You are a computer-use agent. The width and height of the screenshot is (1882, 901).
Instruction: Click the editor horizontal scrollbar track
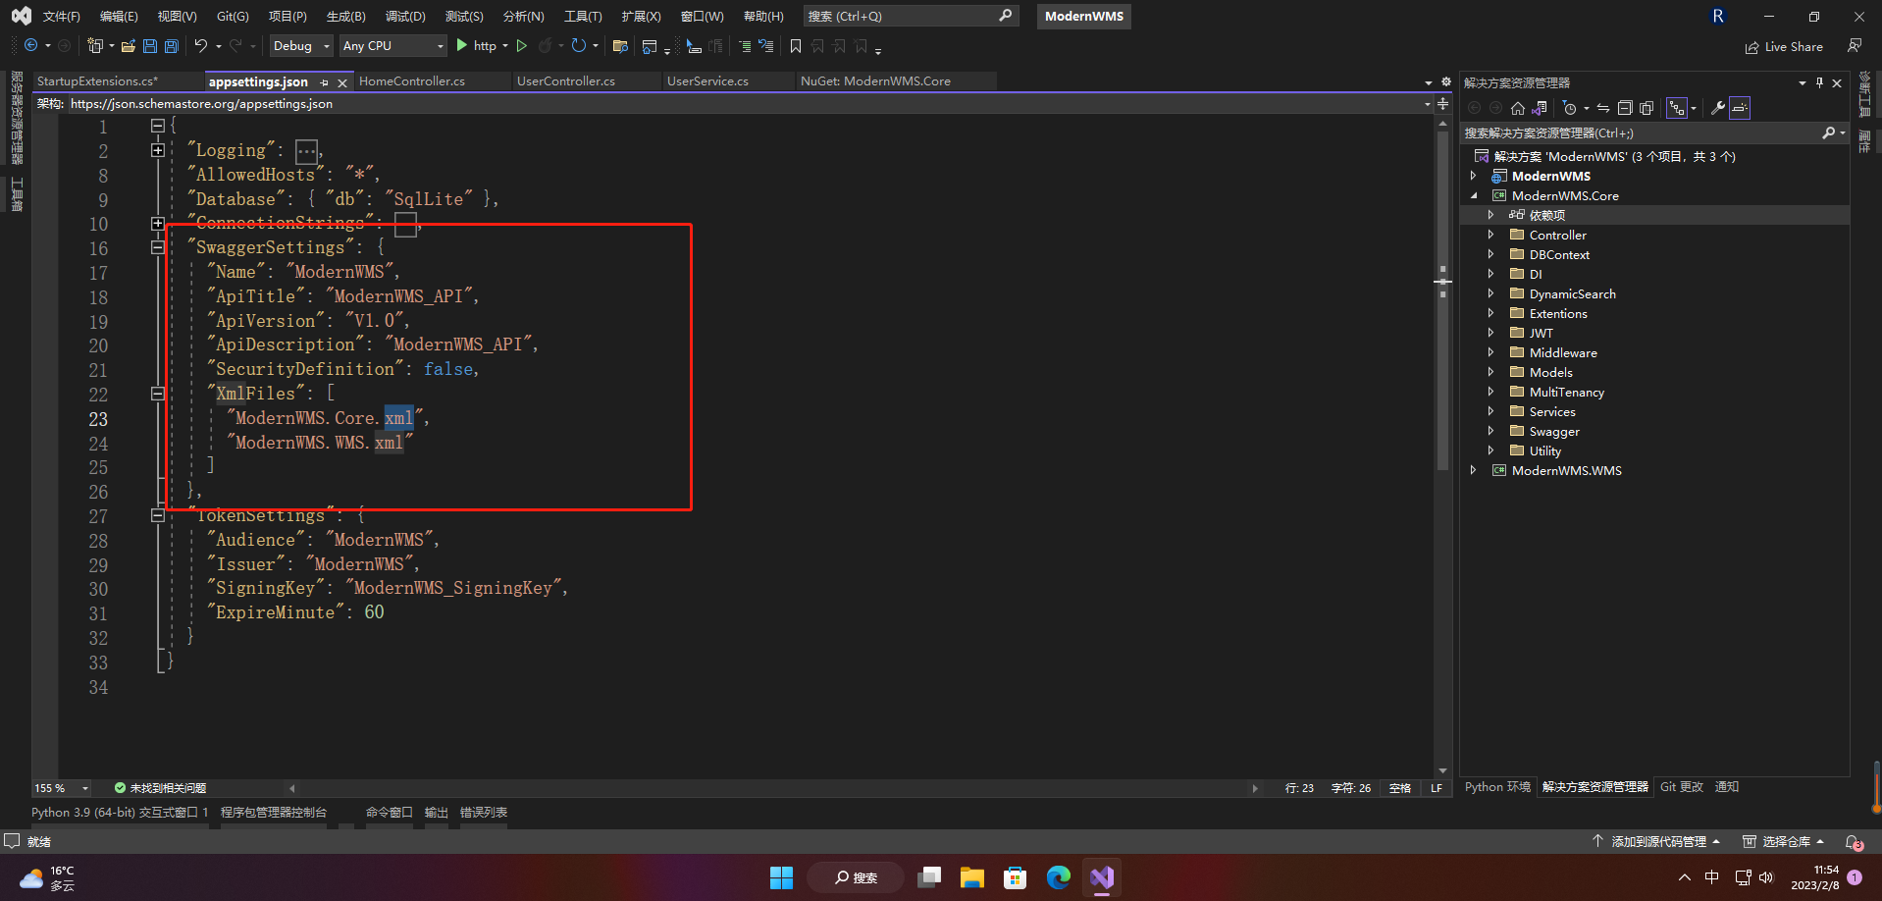773,788
